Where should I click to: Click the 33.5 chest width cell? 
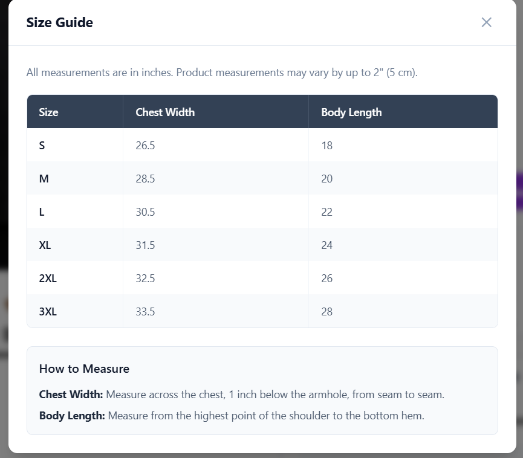click(x=216, y=311)
